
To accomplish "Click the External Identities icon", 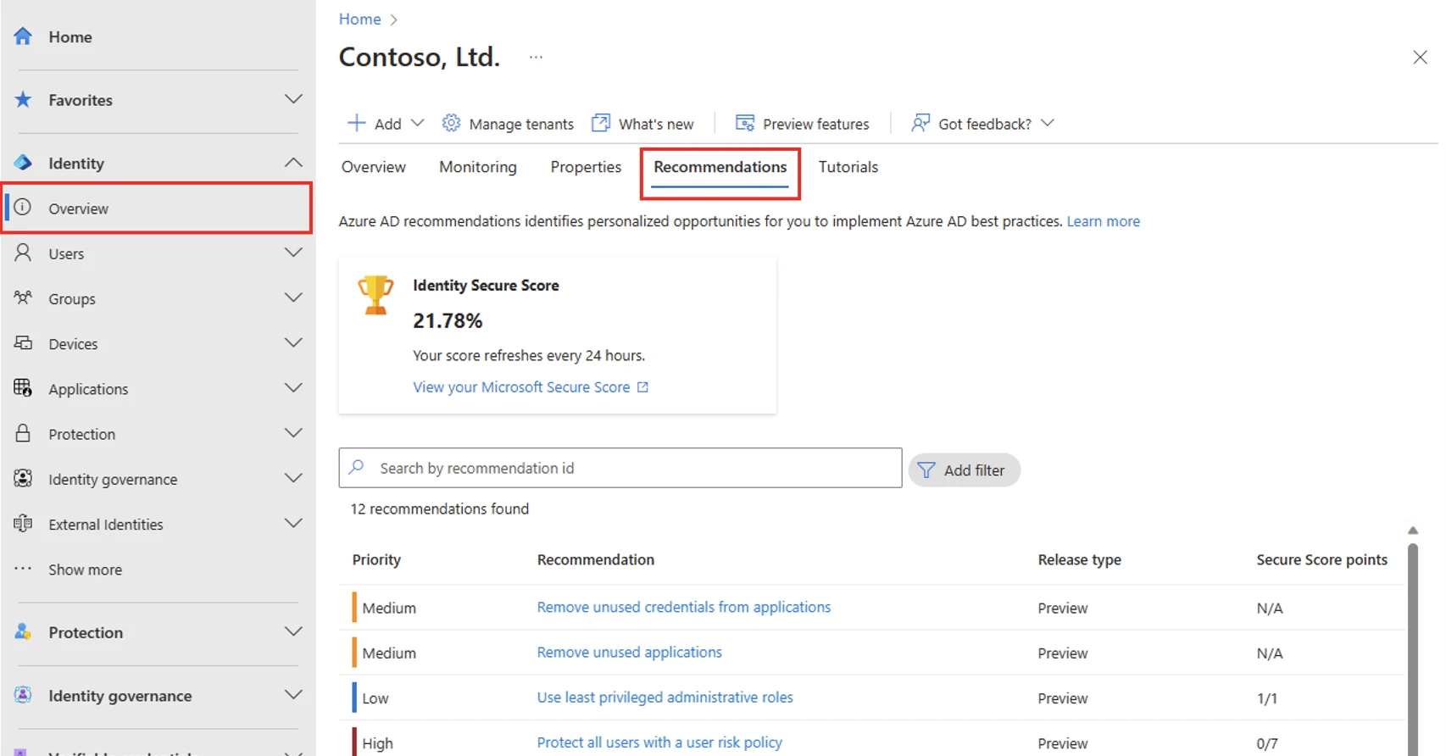I will [23, 524].
